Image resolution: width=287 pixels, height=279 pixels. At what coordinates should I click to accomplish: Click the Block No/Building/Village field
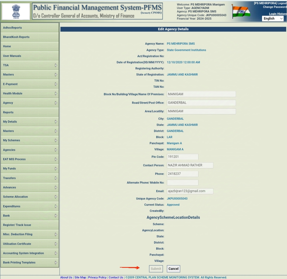[x=201, y=94]
